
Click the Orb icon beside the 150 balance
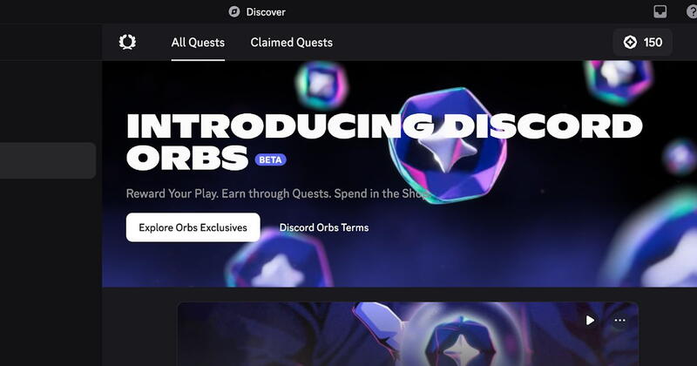pyautogui.click(x=630, y=42)
